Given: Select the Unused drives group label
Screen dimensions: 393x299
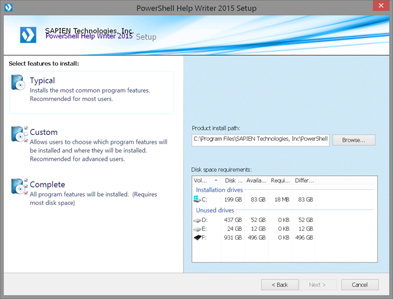Looking at the screenshot, I should [215, 210].
